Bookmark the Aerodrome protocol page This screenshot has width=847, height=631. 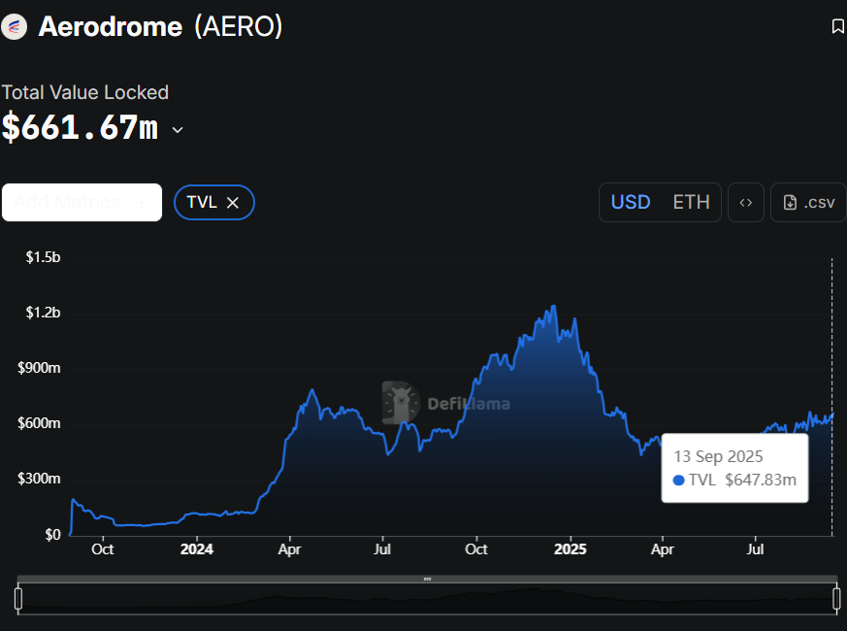coord(838,26)
